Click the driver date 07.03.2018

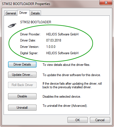tap(54, 40)
